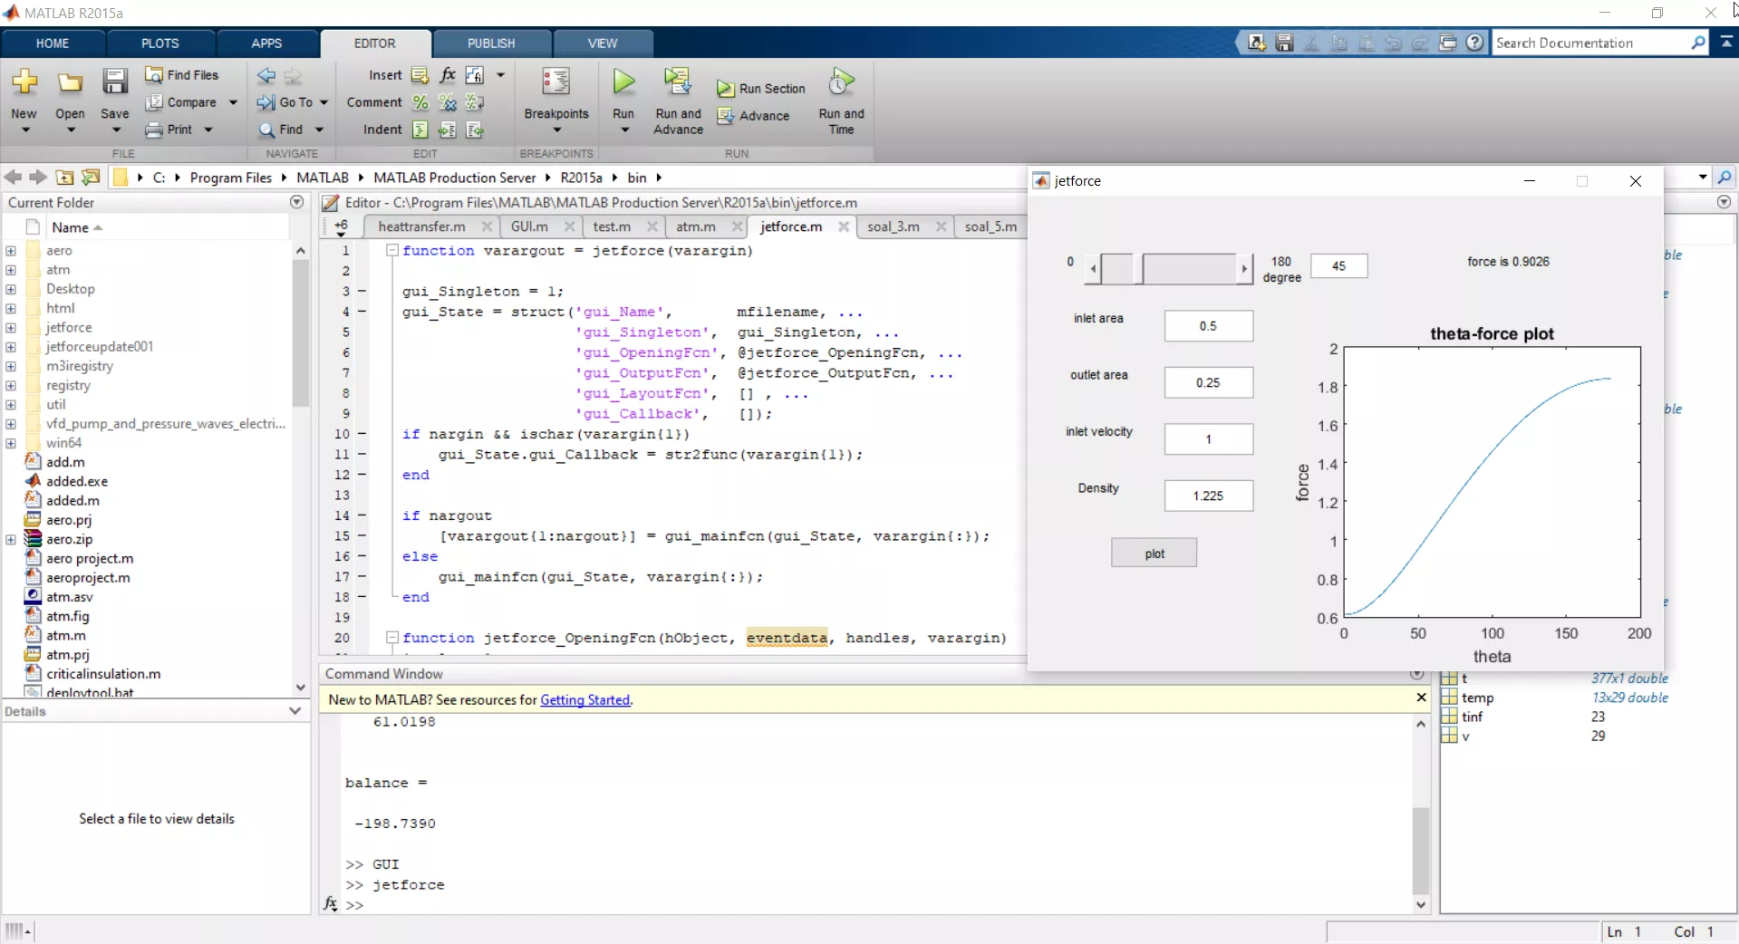Insert function with the fx icon

click(448, 75)
